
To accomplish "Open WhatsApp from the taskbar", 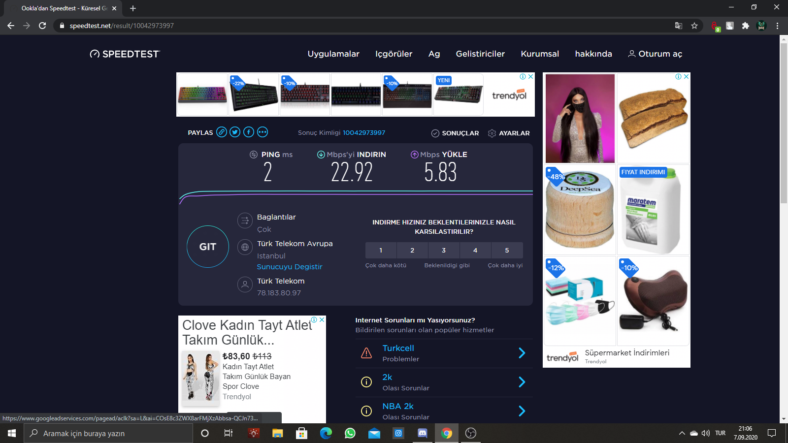I will (350, 433).
